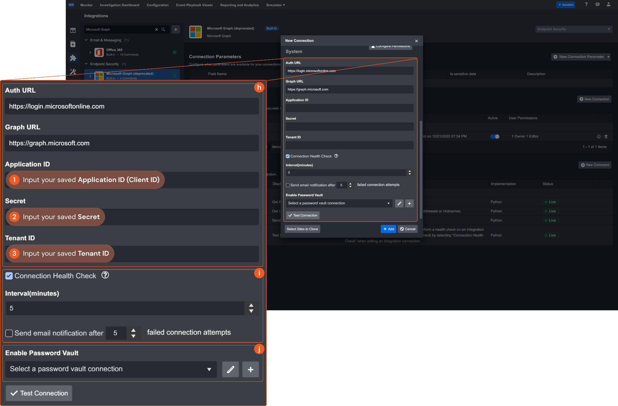Open the wrench tools icon in sidebar
Image resolution: width=618 pixels, height=406 pixels.
(73, 71)
